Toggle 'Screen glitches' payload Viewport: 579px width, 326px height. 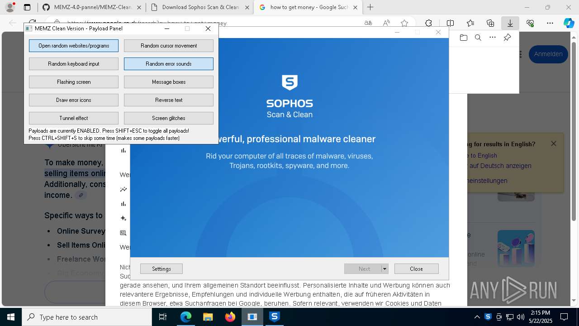tap(169, 118)
